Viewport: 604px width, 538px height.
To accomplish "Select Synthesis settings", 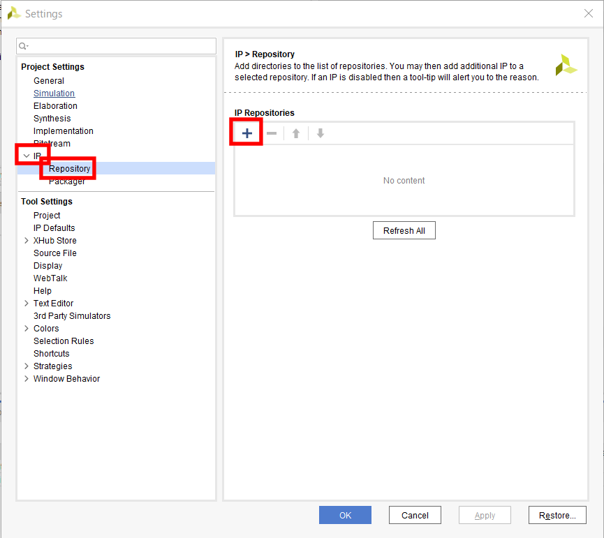I will [52, 119].
